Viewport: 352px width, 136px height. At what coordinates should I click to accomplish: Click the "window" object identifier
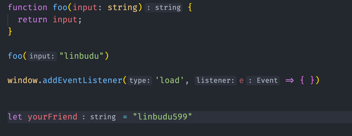(x=23, y=80)
